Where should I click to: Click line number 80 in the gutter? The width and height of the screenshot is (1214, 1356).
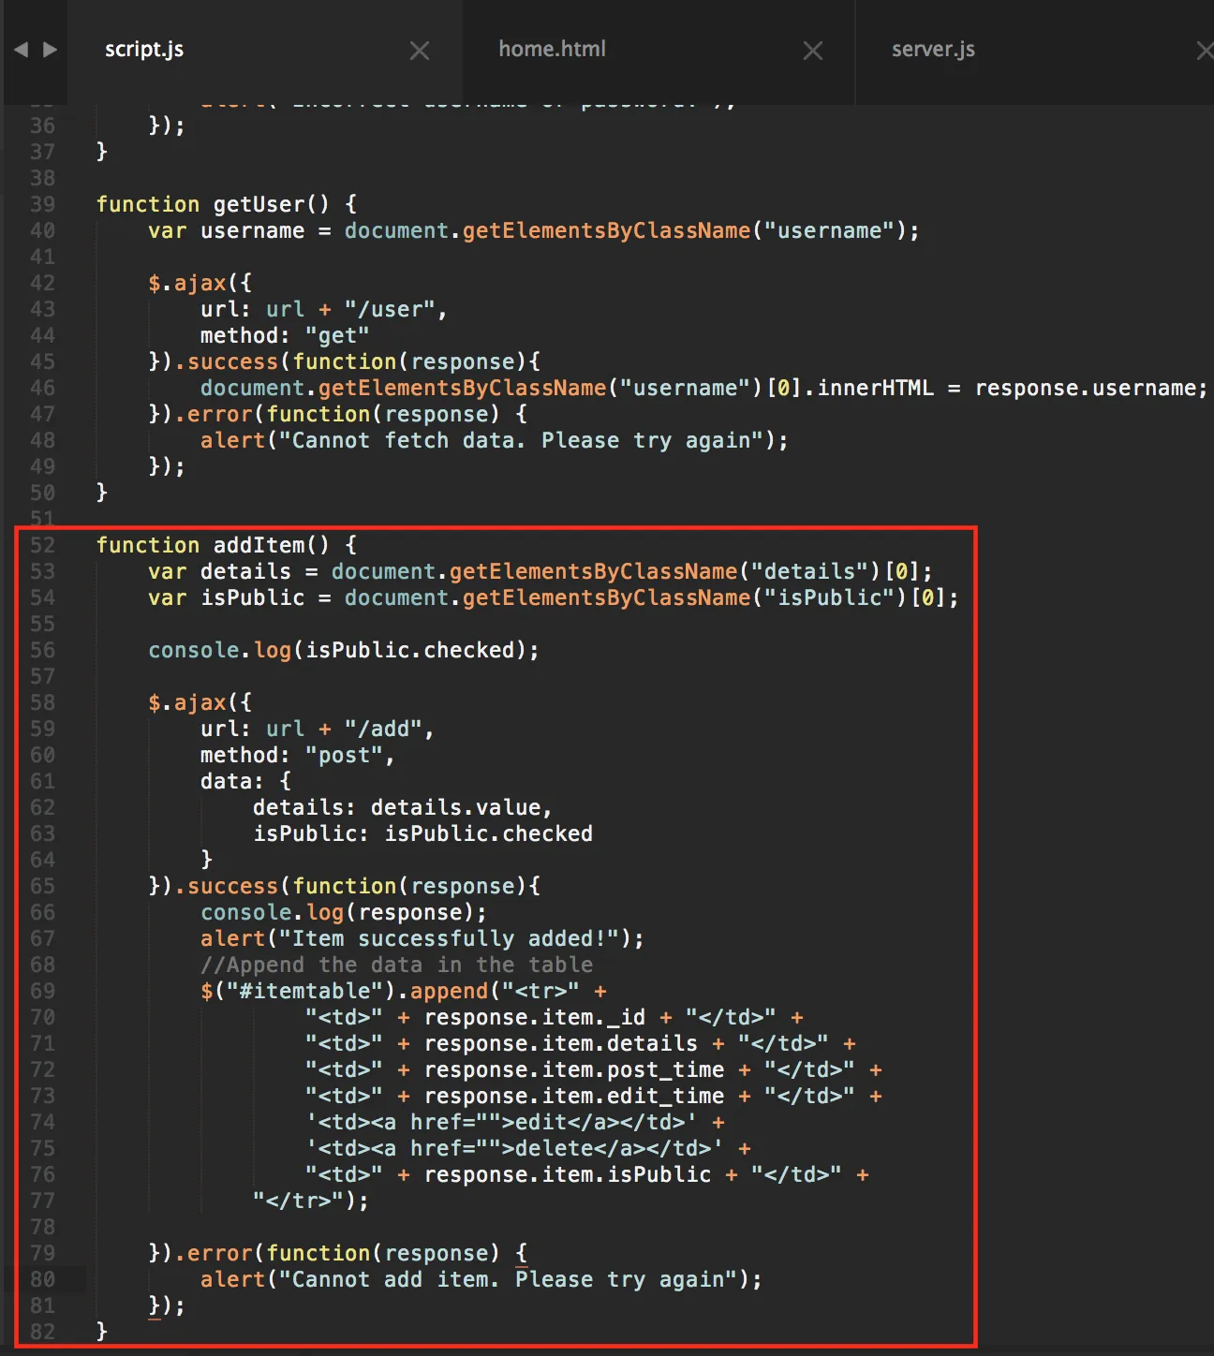coord(42,1279)
